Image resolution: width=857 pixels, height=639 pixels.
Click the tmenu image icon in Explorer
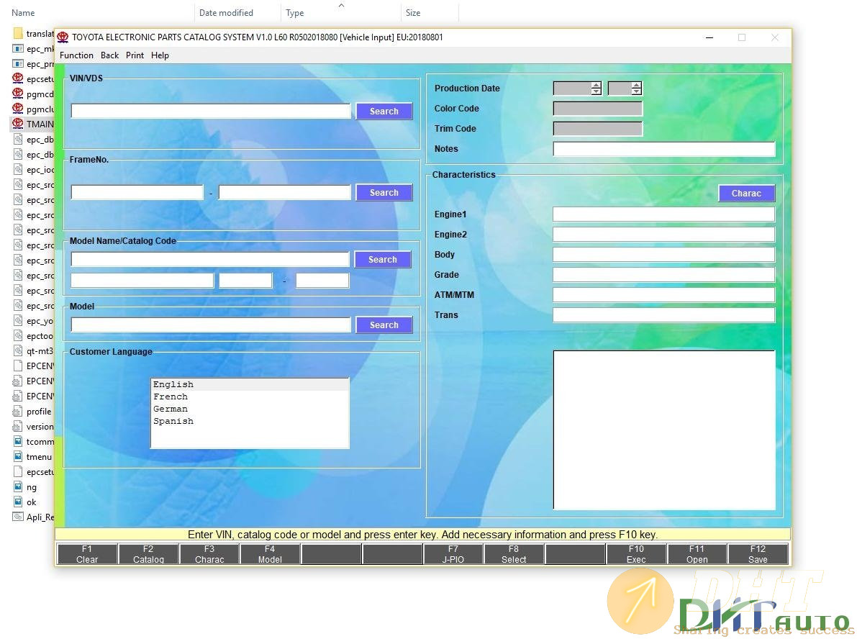coord(18,456)
